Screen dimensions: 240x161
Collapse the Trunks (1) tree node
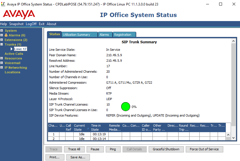(x=1, y=44)
